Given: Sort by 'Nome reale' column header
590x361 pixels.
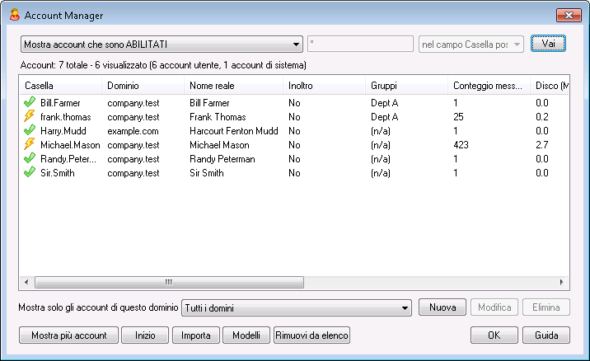Looking at the screenshot, I should tap(234, 86).
